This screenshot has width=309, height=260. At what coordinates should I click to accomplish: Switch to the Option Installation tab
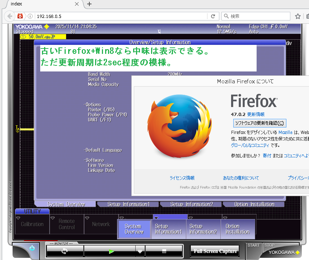pos(254,204)
